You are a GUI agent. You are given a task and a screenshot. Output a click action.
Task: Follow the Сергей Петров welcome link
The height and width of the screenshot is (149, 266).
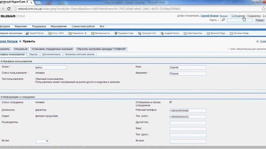pyautogui.click(x=209, y=16)
